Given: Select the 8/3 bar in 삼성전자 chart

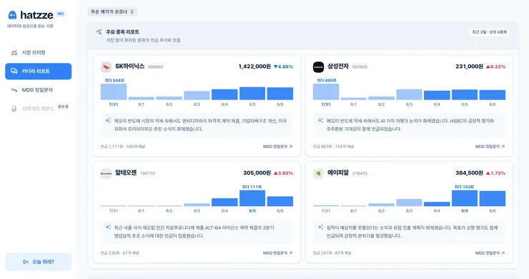Looking at the screenshot, I should 409,94.
